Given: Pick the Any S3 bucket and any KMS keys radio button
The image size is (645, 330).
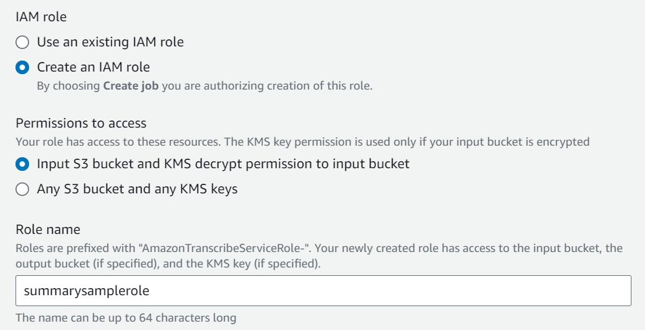Looking at the screenshot, I should coord(23,189).
